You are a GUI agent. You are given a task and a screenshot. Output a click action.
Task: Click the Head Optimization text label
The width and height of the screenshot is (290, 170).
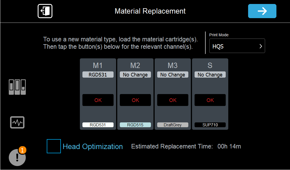click(93, 146)
